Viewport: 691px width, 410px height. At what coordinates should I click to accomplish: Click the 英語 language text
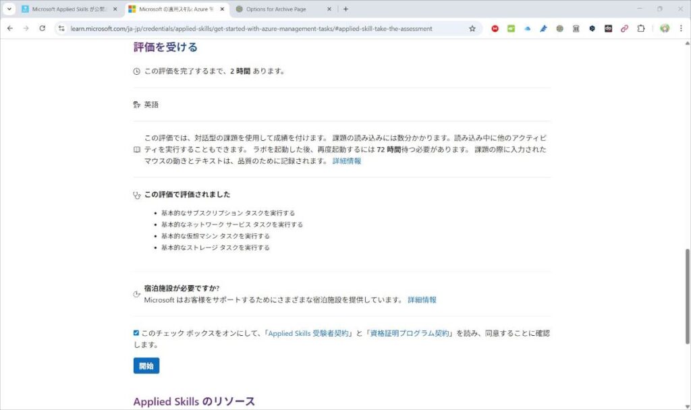tap(151, 105)
